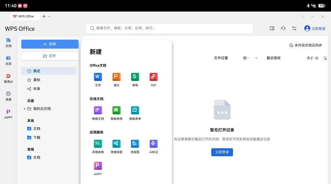Click the WPS Office title logo text
331x184 pixels.
(20, 29)
